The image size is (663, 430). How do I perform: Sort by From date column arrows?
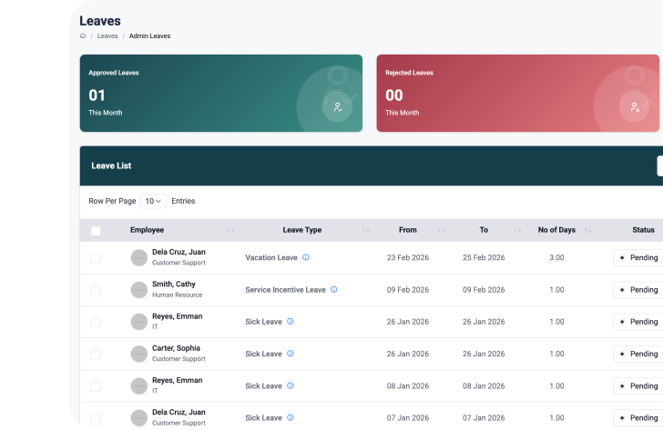click(442, 230)
